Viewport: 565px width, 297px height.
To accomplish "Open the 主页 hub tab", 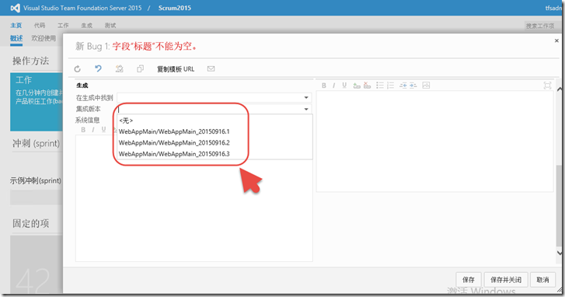I will [16, 25].
